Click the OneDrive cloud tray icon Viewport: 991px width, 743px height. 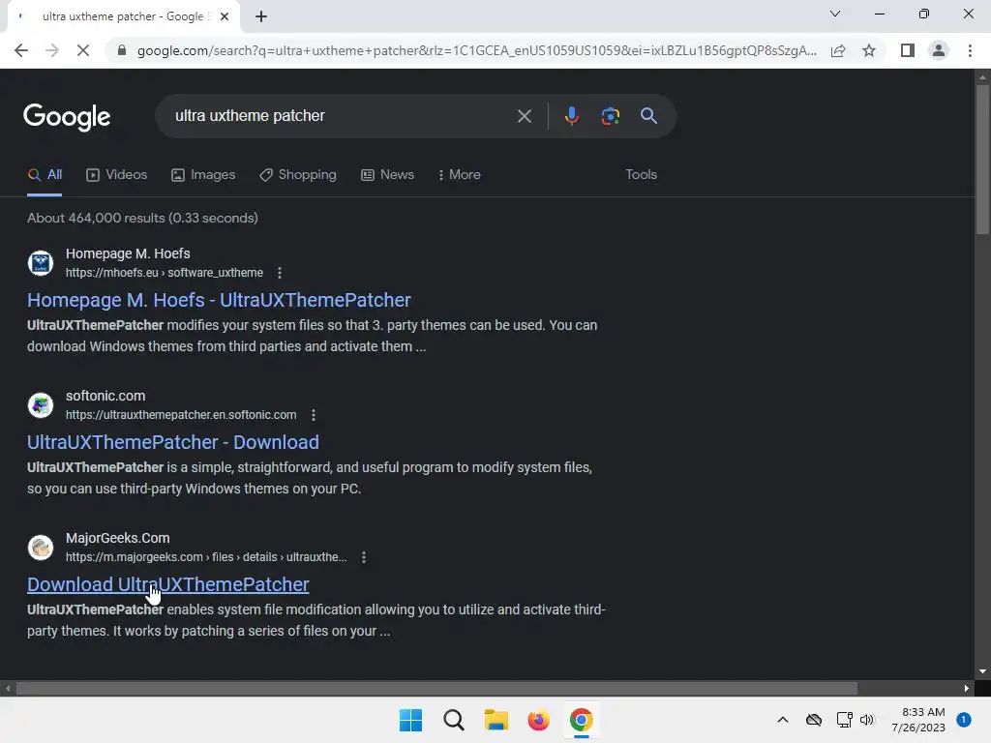813,720
